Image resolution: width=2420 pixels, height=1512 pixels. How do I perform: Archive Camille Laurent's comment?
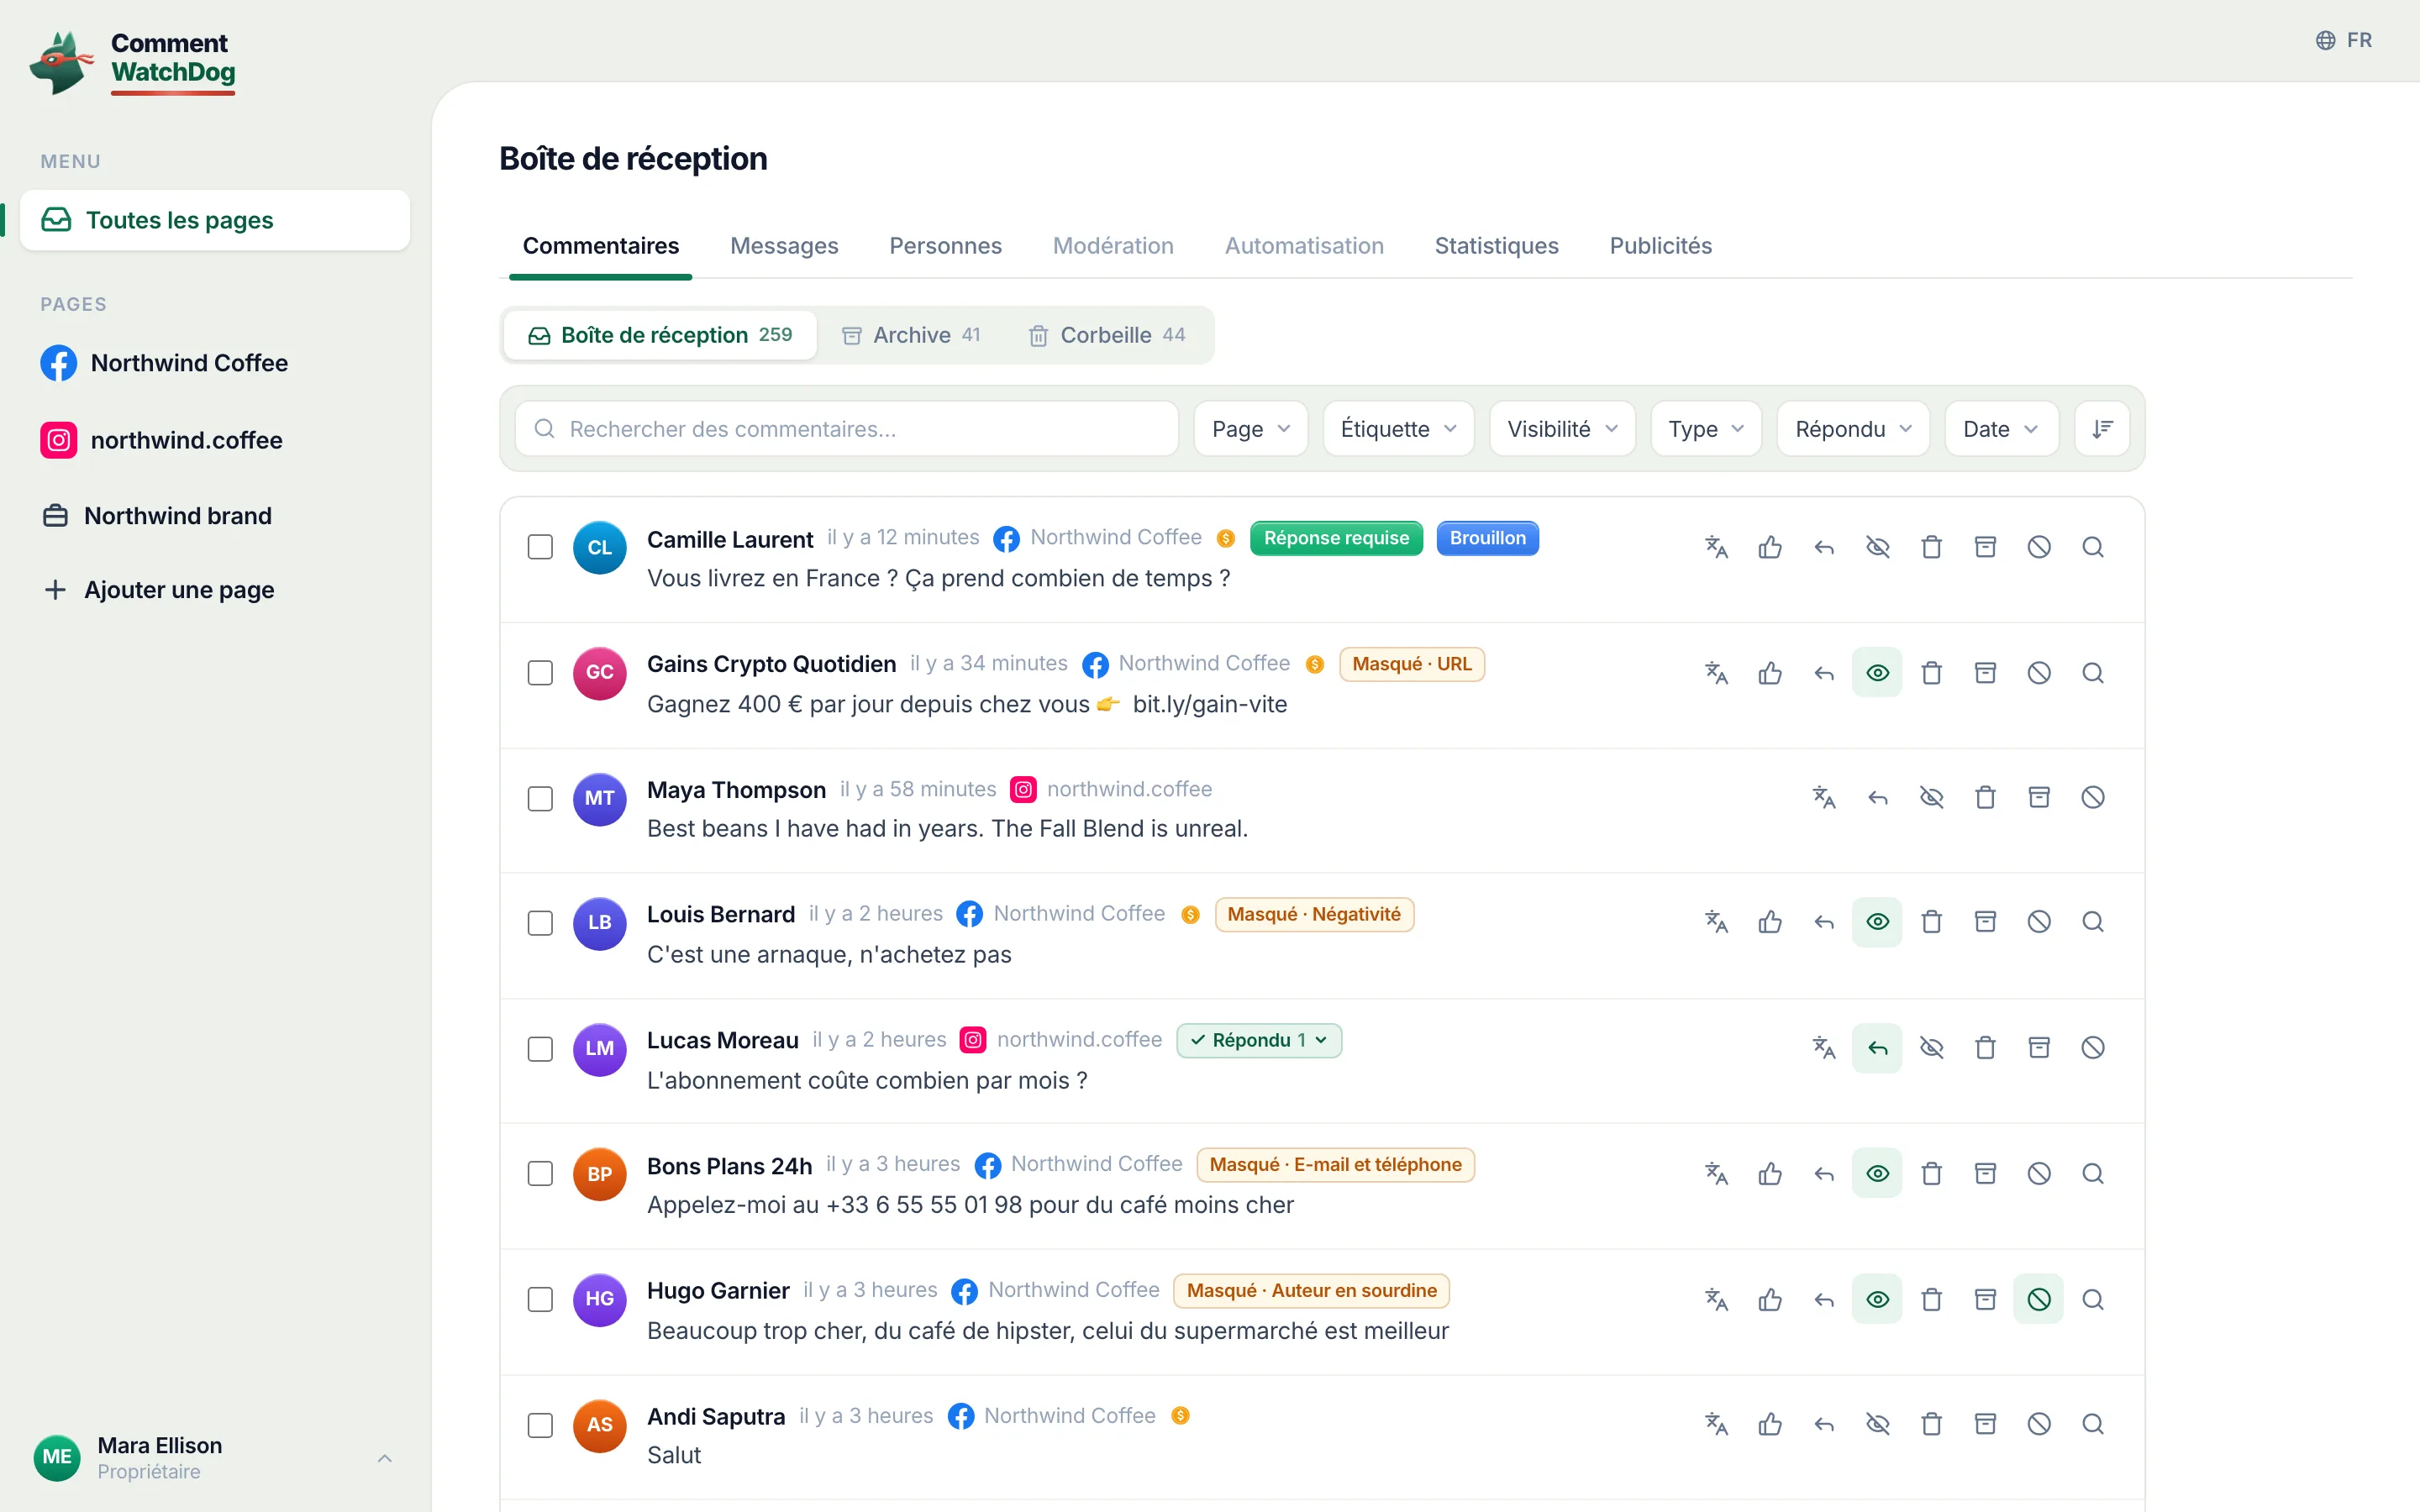click(x=1985, y=547)
